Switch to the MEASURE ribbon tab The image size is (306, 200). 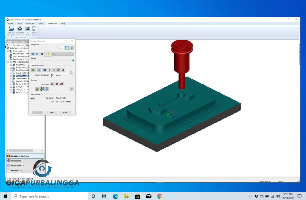click(x=30, y=24)
